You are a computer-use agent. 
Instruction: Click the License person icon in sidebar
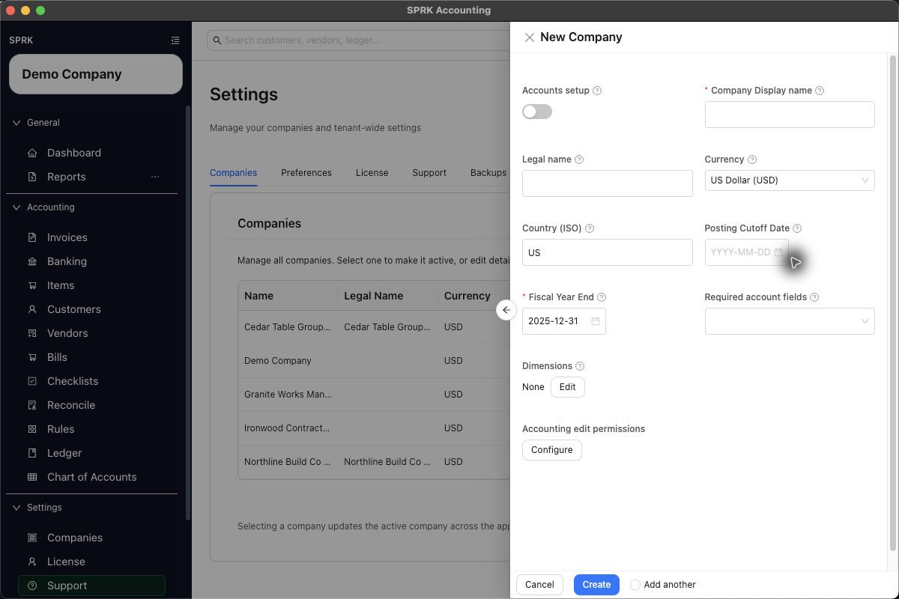[x=32, y=562]
